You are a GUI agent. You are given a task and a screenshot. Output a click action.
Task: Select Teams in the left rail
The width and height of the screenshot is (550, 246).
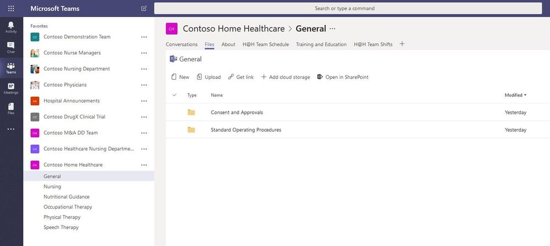[11, 68]
